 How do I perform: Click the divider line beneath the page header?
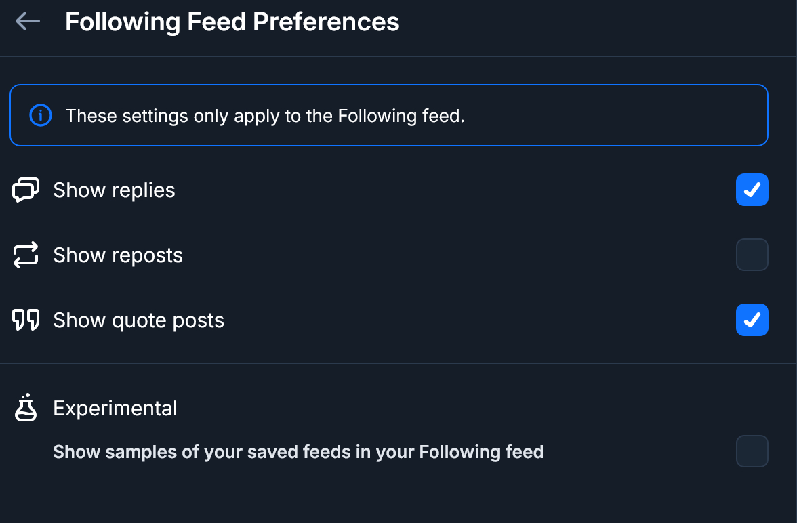click(x=398, y=56)
